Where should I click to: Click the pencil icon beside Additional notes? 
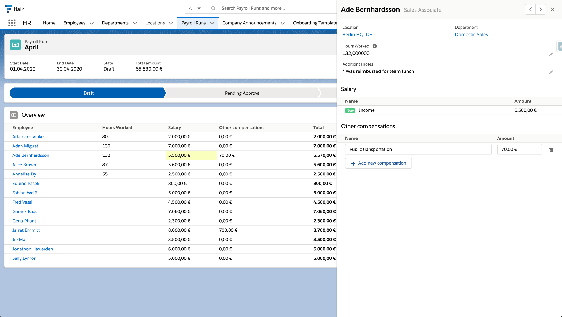pos(552,72)
